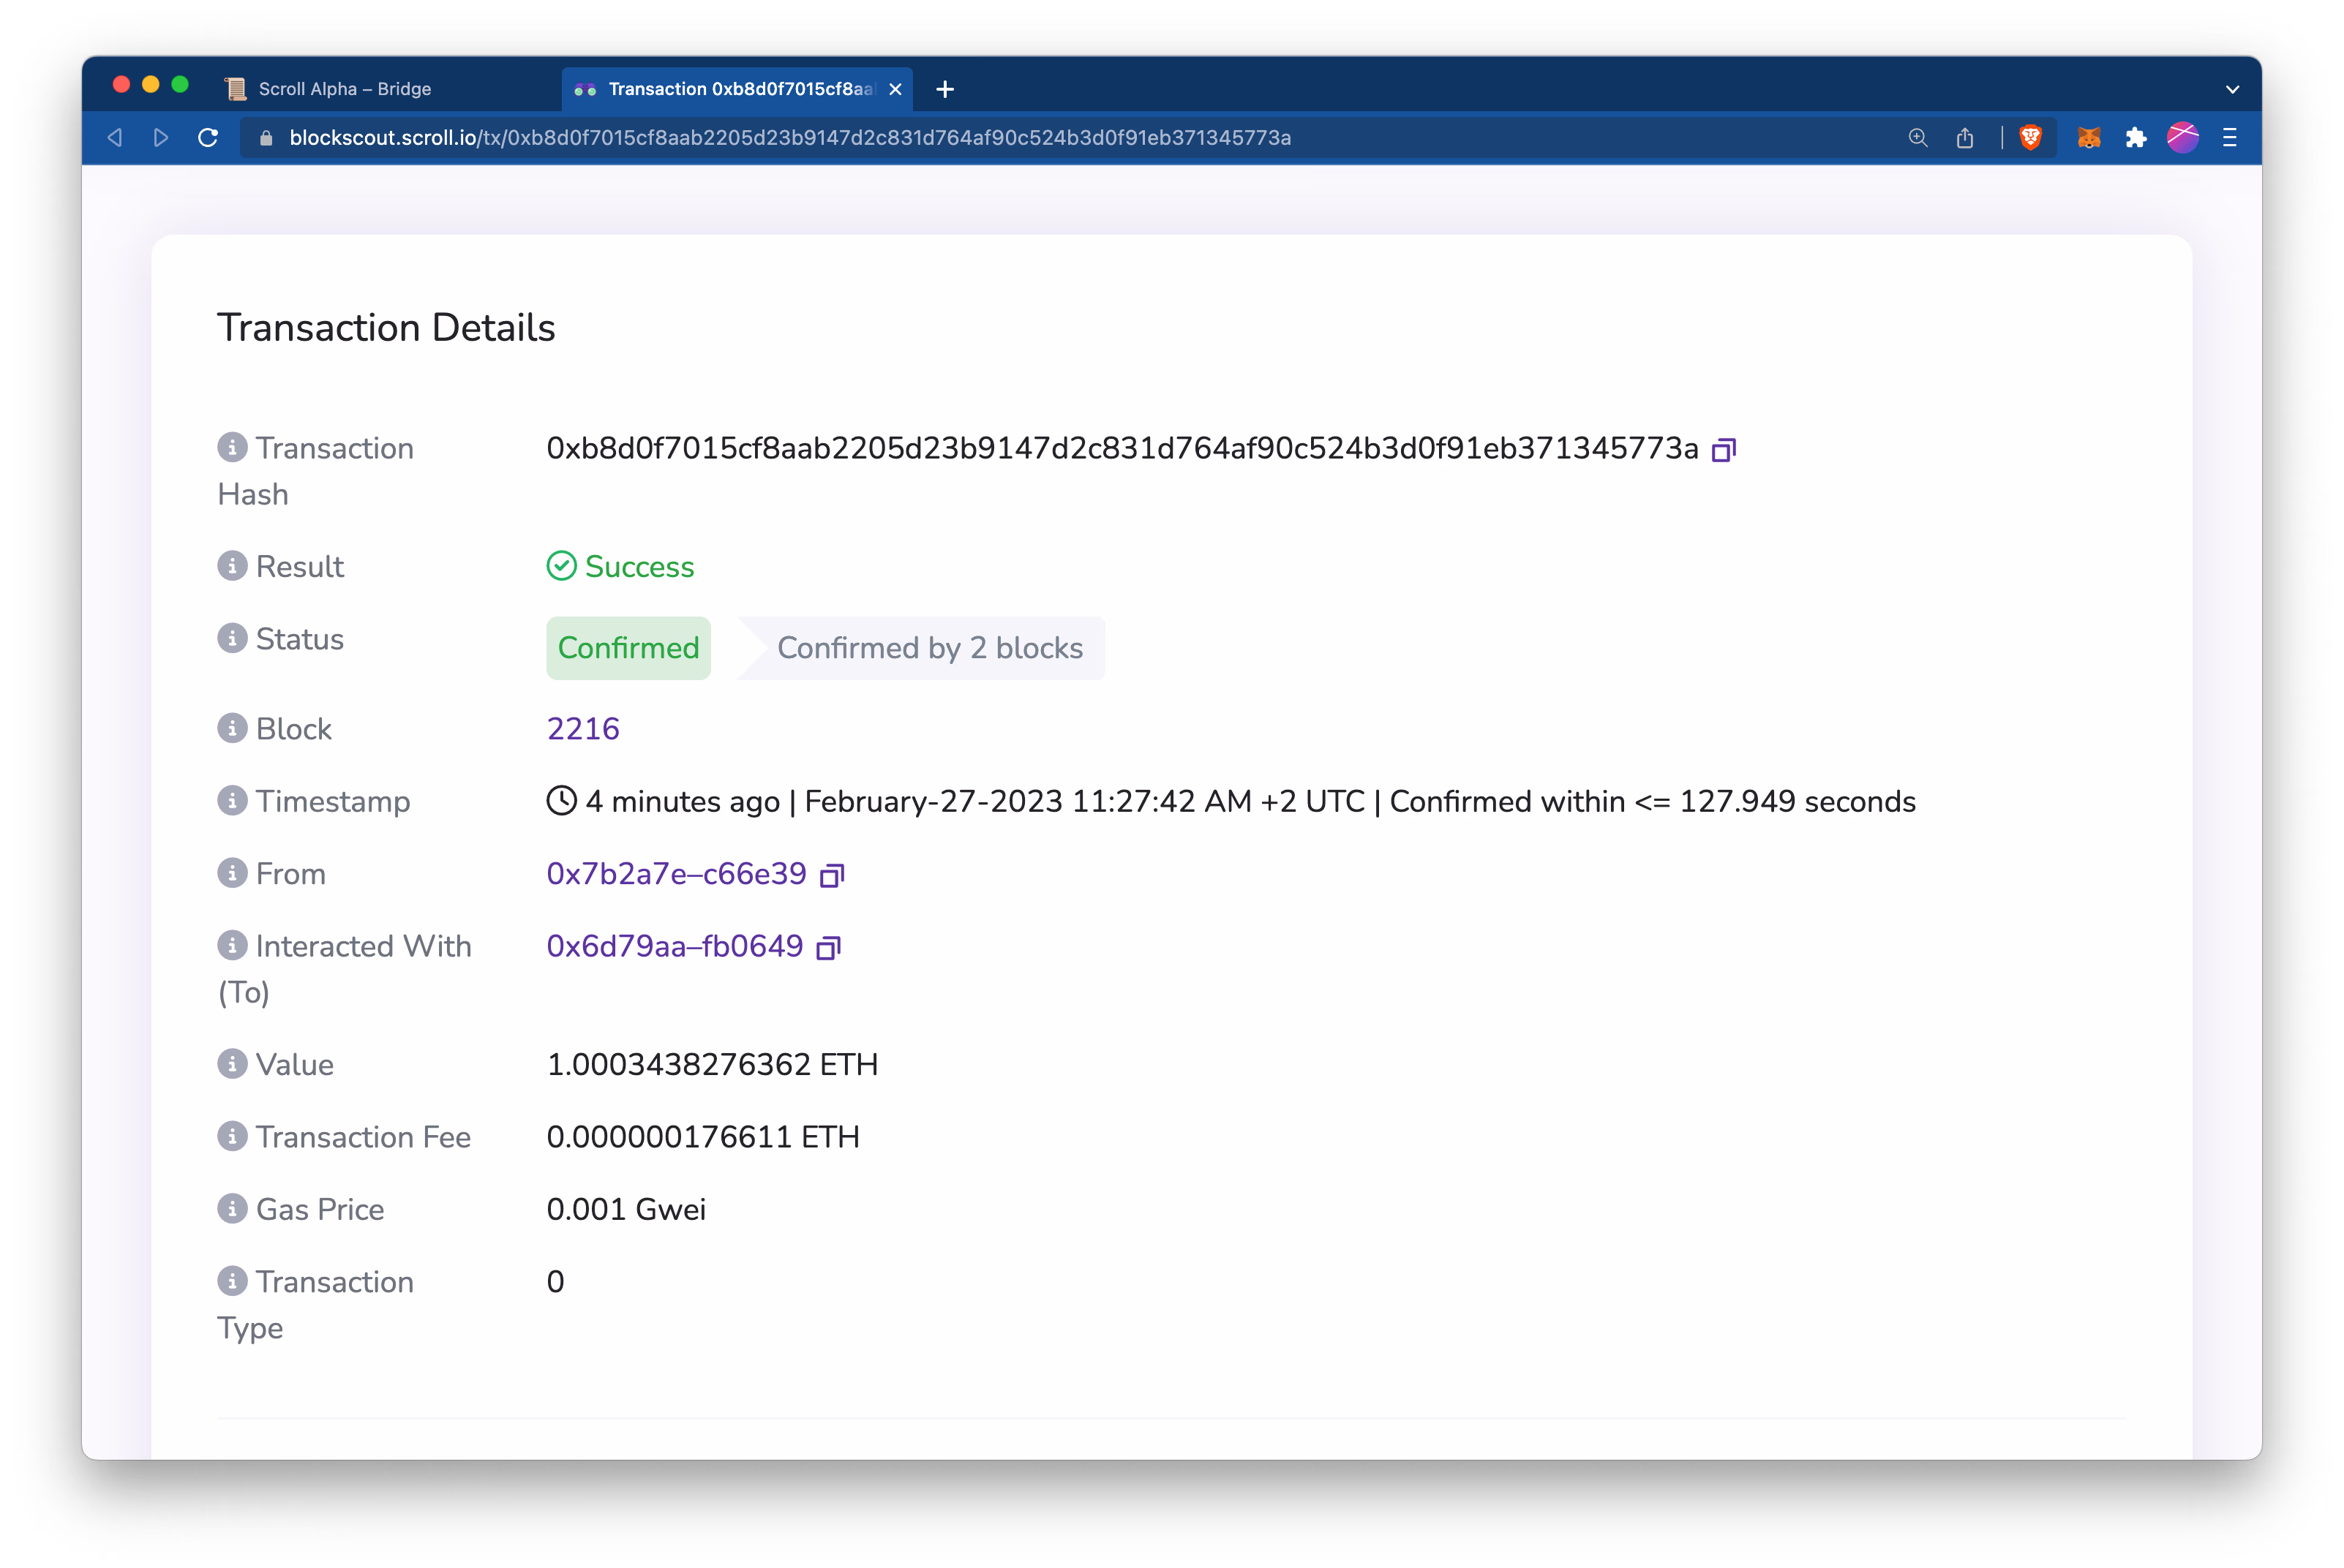Screen dimensions: 2344x1568
Task: Open the extensions puzzle icon
Action: coord(2135,138)
